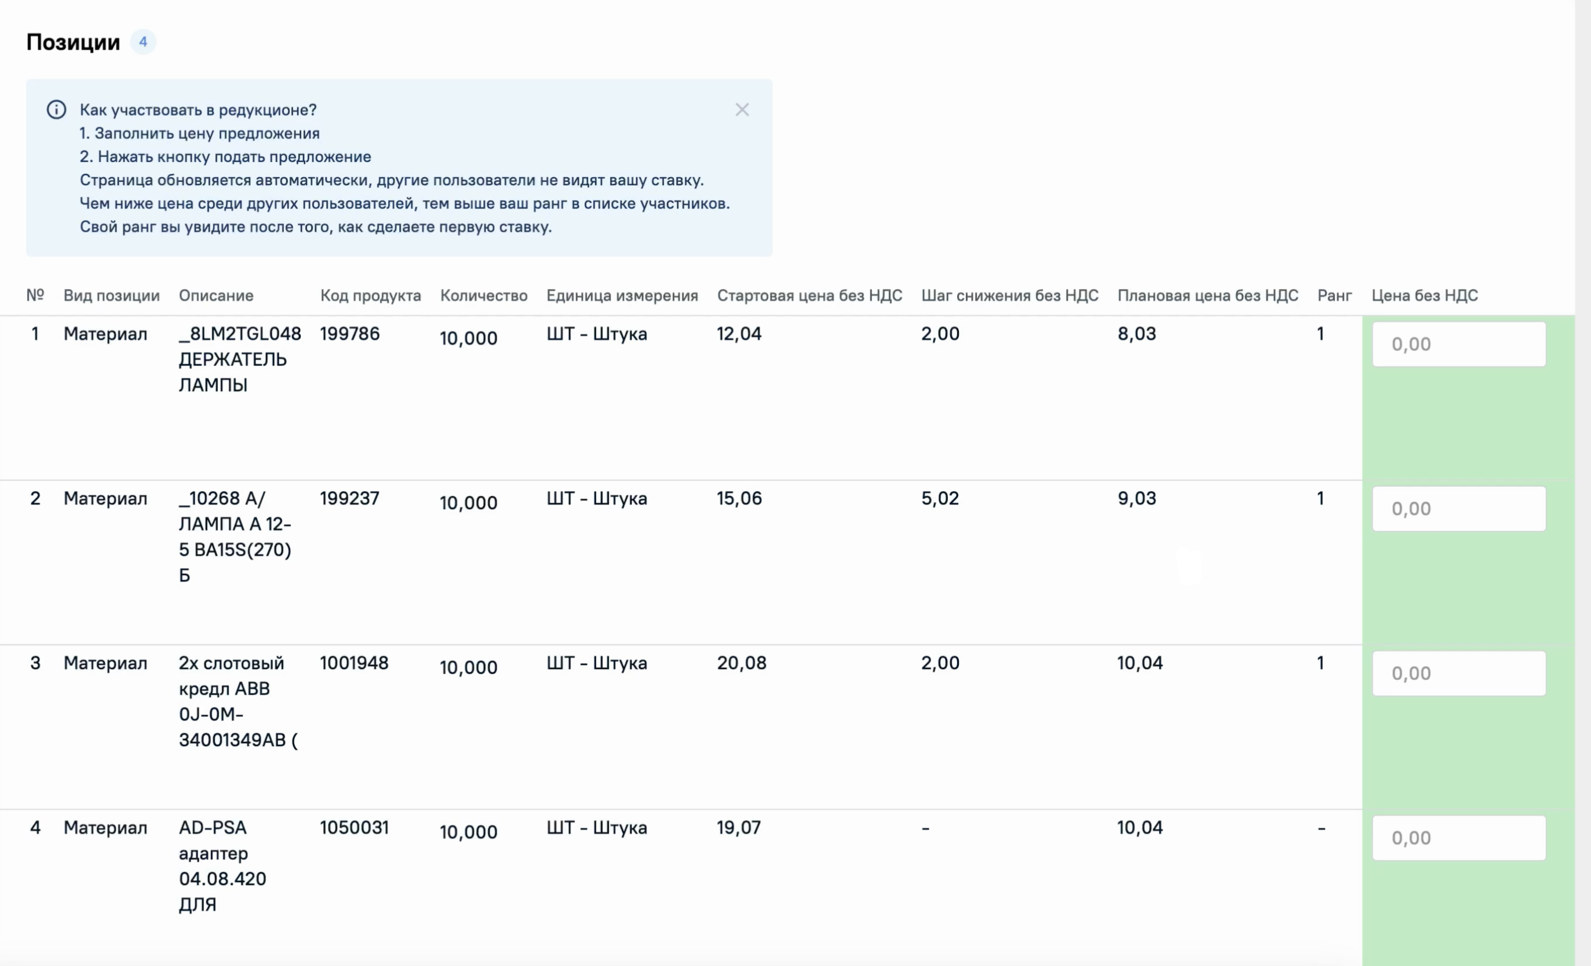
Task: Click price field for row 1 ДЕРЖАТЕЛЬ ЛАМПЫ
Action: [x=1459, y=344]
